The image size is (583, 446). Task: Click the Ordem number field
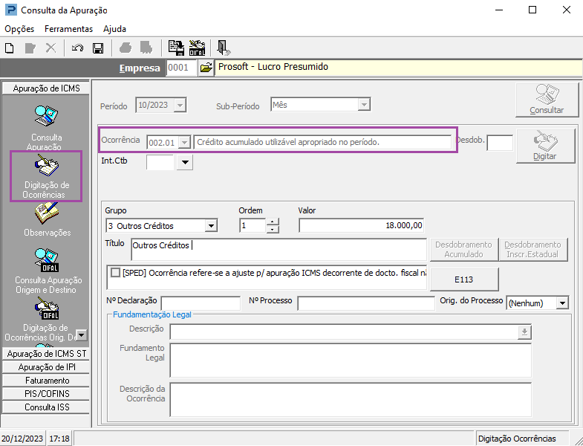tap(253, 225)
